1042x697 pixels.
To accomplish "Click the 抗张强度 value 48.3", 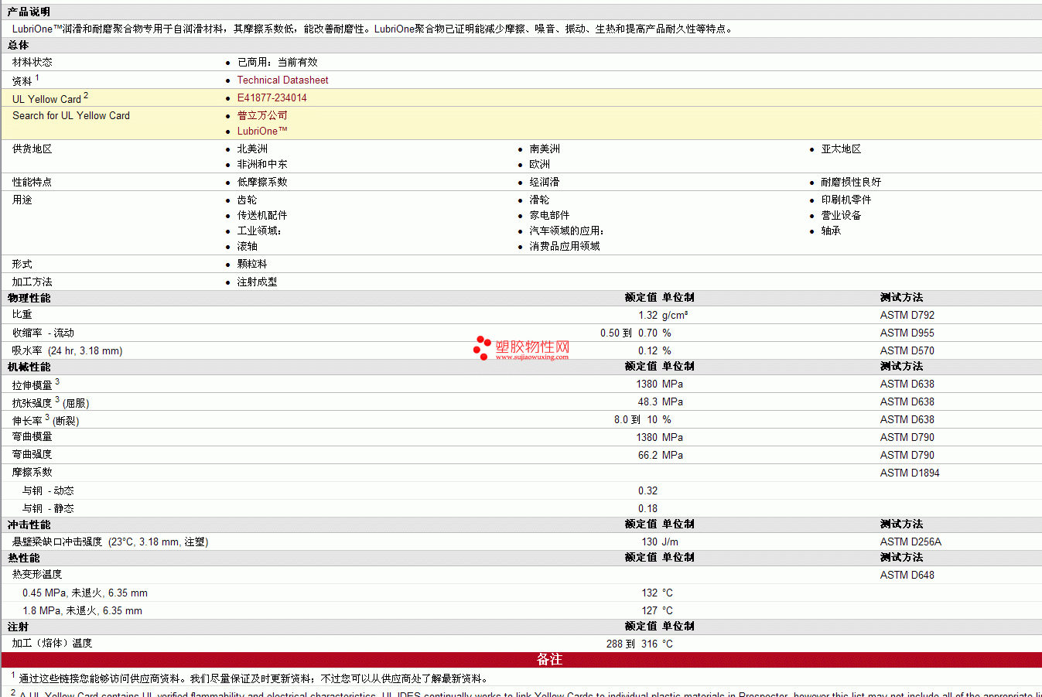I will coord(648,401).
